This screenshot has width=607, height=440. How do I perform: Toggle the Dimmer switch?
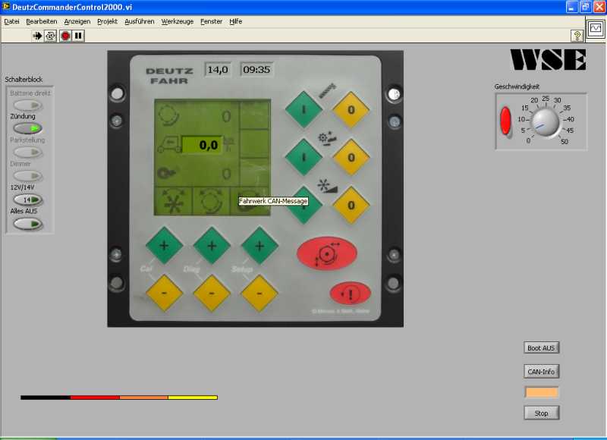(x=28, y=176)
